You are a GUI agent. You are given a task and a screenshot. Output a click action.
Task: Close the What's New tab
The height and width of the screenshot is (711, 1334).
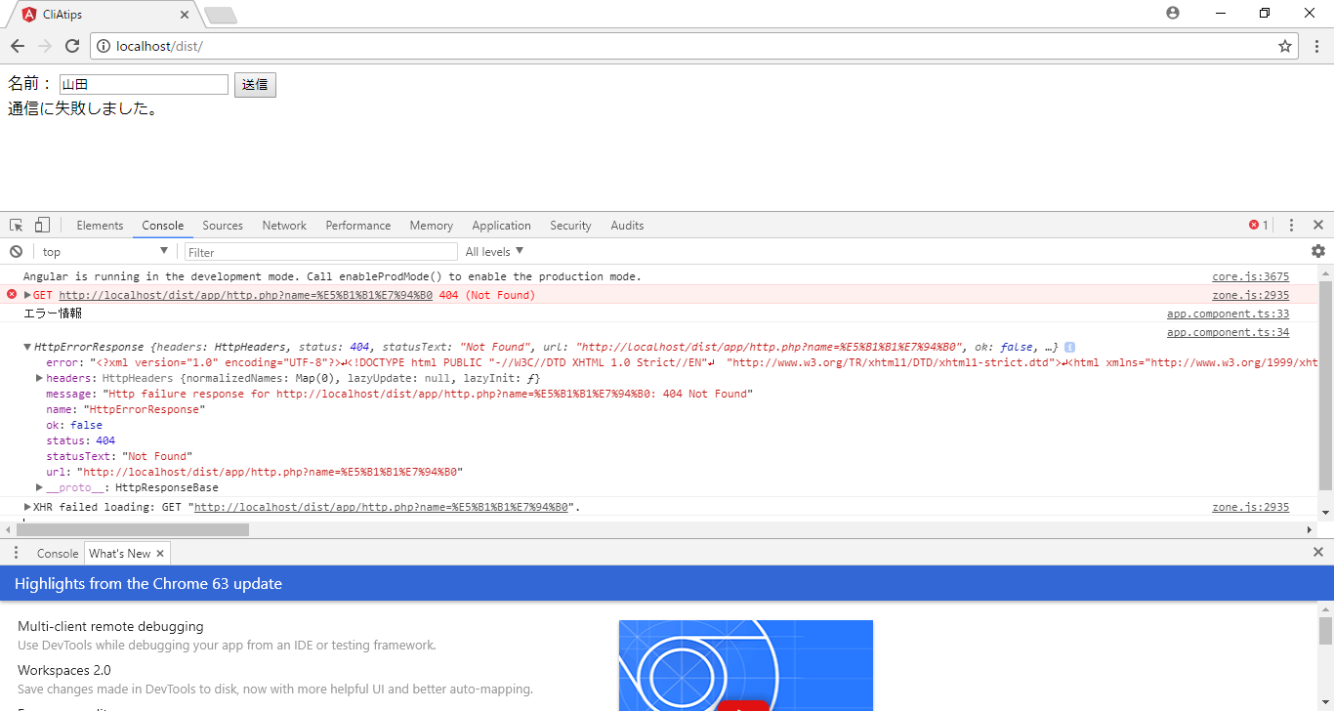click(x=160, y=554)
